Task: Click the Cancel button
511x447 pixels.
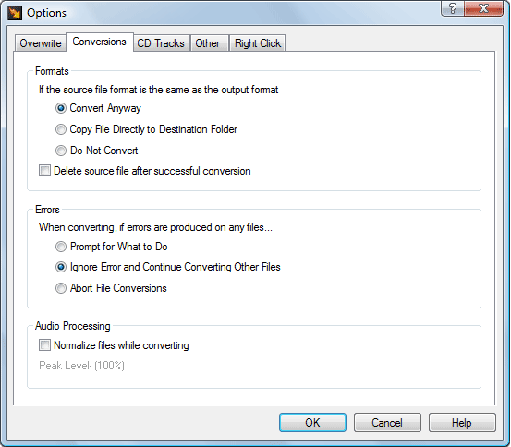Action: [x=387, y=423]
